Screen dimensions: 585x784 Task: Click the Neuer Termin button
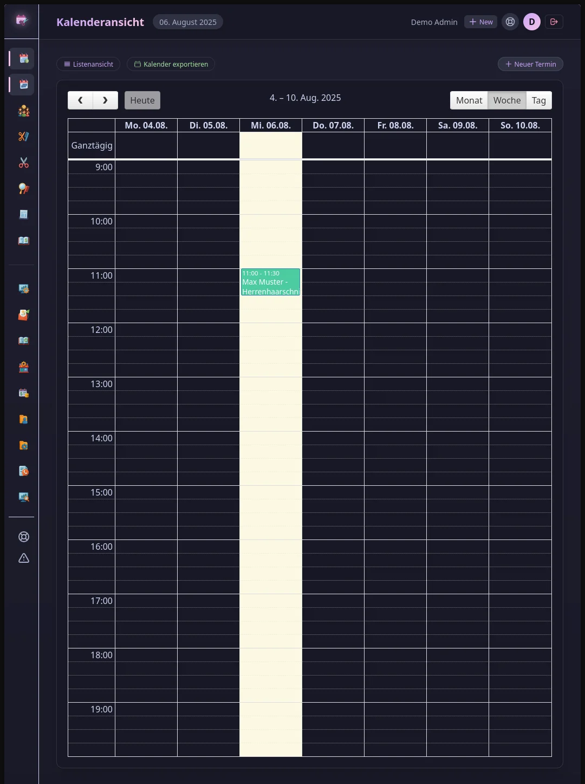pos(530,64)
